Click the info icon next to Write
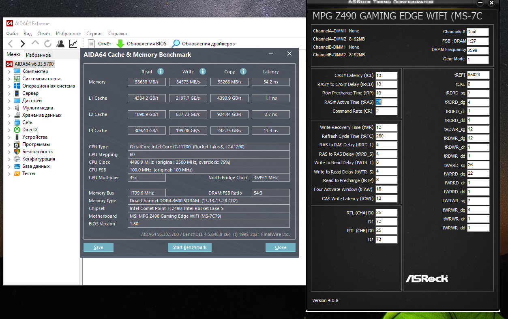 (203, 71)
